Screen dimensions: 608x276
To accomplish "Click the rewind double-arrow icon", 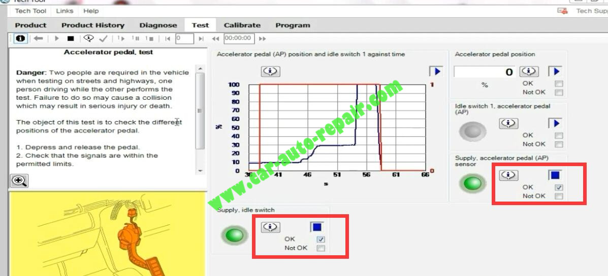I will pos(216,38).
